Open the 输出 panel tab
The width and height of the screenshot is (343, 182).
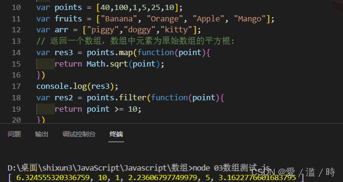(42, 134)
